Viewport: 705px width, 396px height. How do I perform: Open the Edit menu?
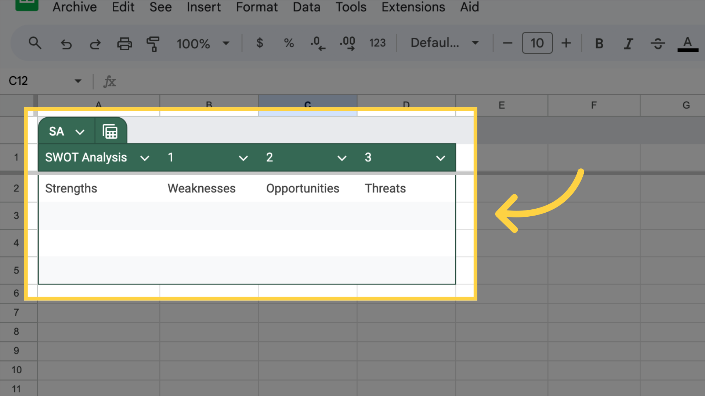pyautogui.click(x=123, y=7)
